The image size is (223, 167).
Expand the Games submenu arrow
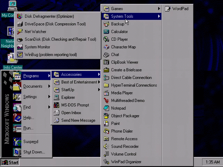[159, 9]
